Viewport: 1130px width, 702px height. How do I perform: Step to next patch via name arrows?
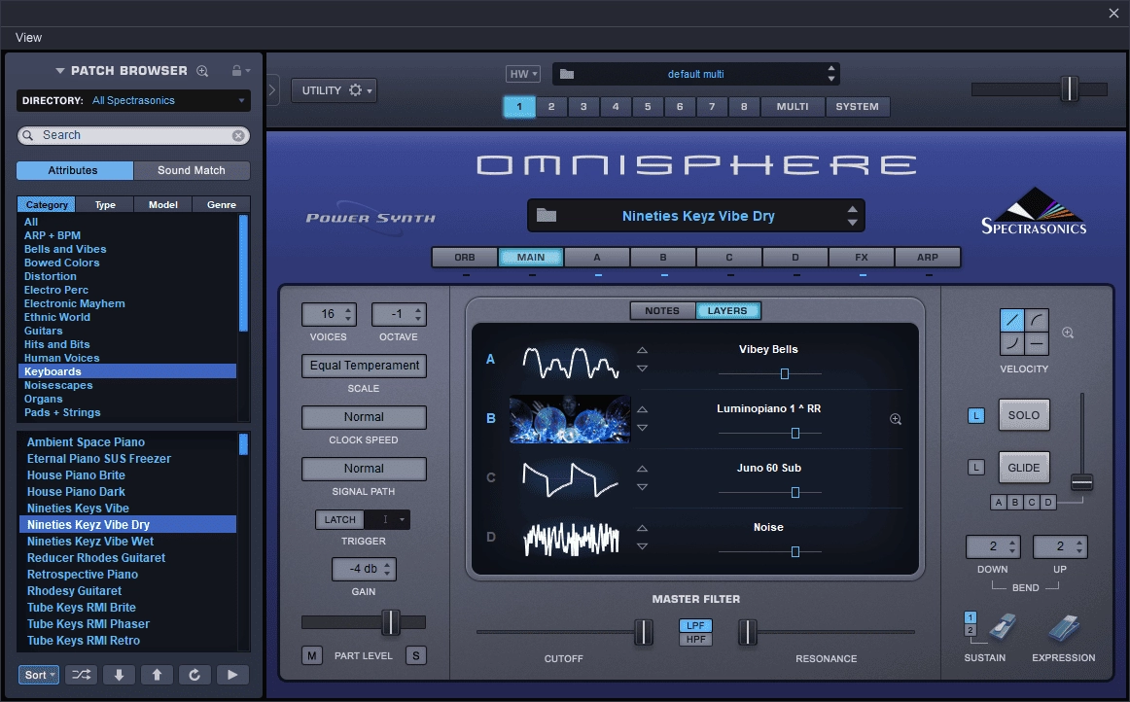[x=853, y=222]
